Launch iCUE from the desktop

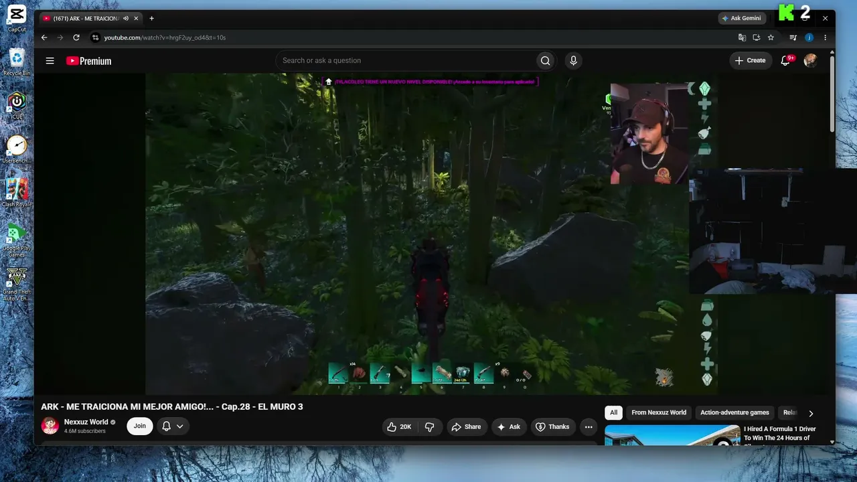click(x=17, y=105)
